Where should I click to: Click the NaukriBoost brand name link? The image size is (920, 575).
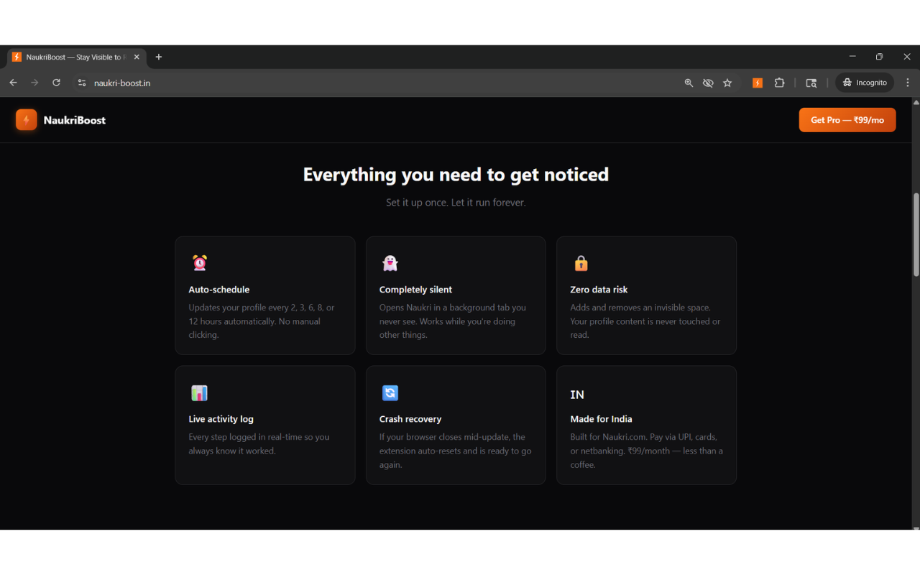(75, 120)
